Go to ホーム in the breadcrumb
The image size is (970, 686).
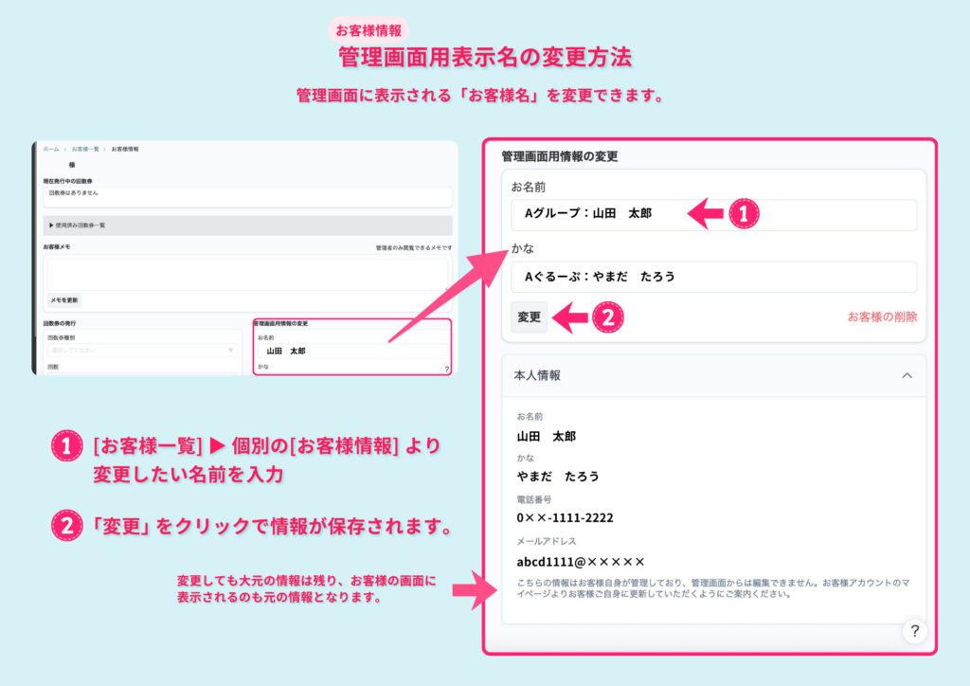[51, 149]
